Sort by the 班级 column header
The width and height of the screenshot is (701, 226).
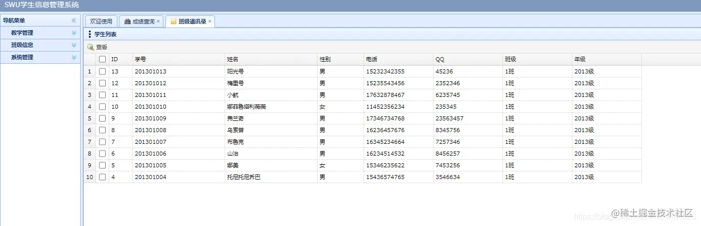pyautogui.click(x=538, y=59)
